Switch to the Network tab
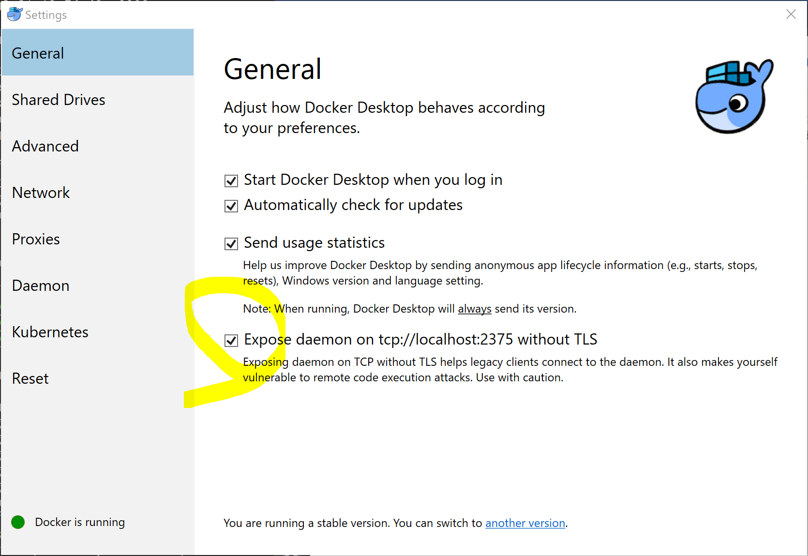Image resolution: width=808 pixels, height=556 pixels. click(98, 192)
